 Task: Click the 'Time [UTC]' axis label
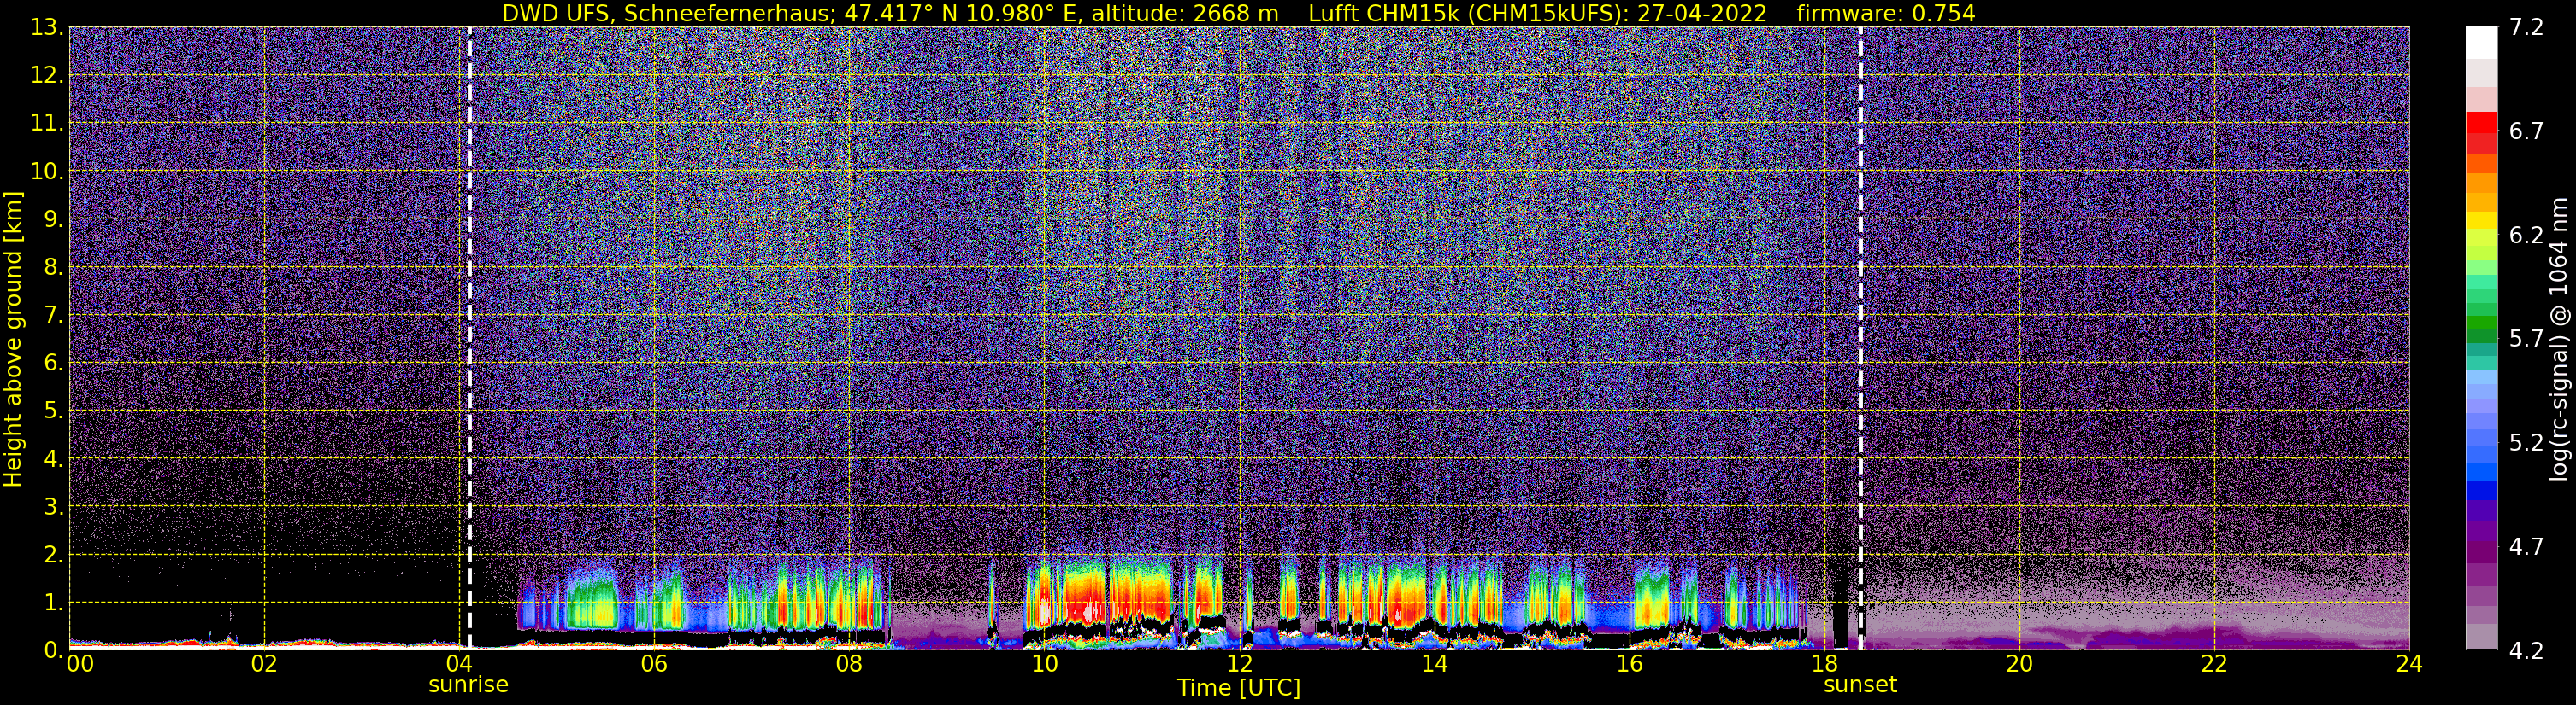point(1238,688)
